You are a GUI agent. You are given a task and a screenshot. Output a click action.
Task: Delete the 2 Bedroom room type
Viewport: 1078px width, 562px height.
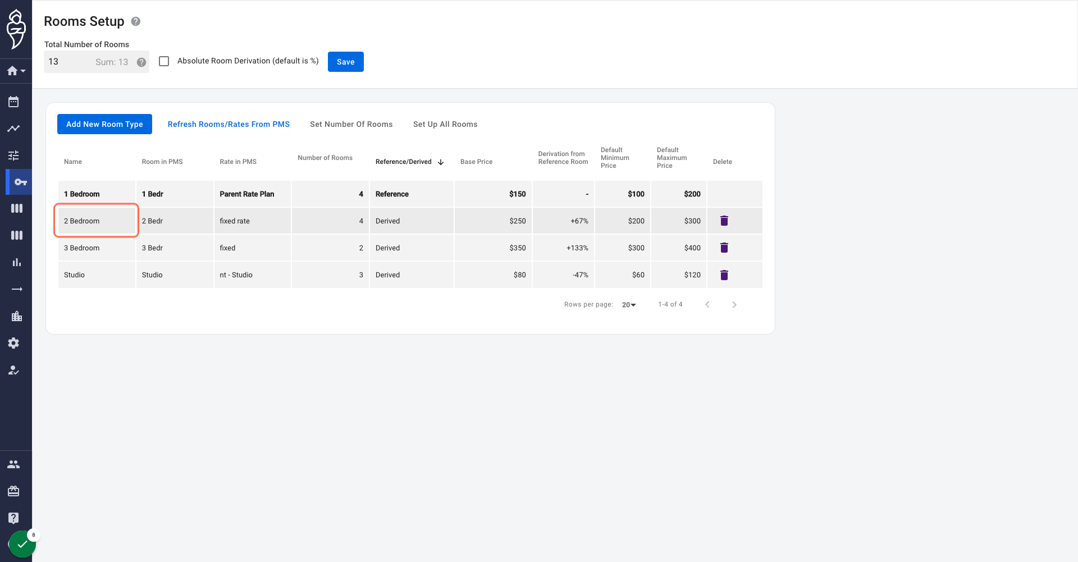pyautogui.click(x=724, y=221)
